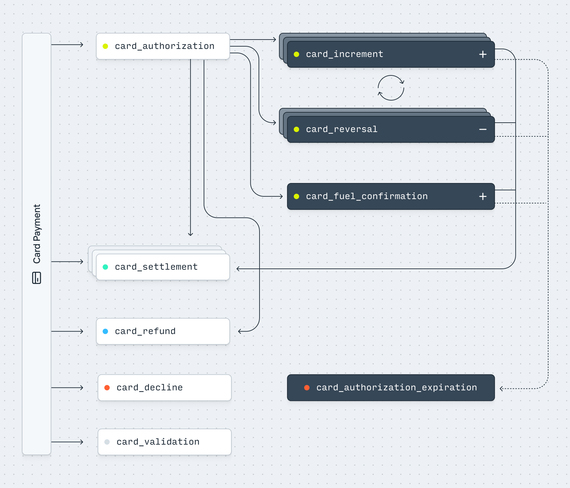Select the card_increment node label
This screenshot has height=488, width=570.
(344, 54)
